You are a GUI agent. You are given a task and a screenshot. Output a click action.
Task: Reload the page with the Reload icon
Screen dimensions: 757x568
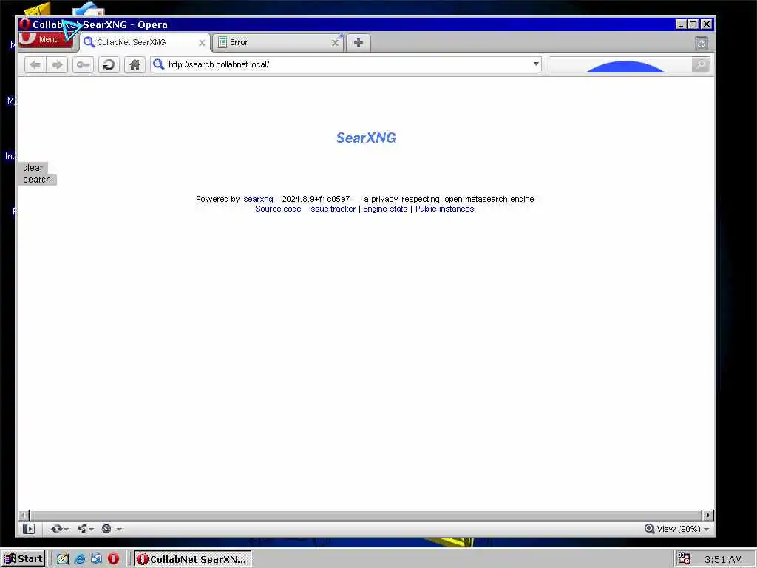click(109, 65)
